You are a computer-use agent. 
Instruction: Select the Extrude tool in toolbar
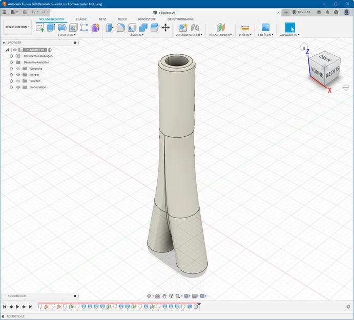coord(51,28)
